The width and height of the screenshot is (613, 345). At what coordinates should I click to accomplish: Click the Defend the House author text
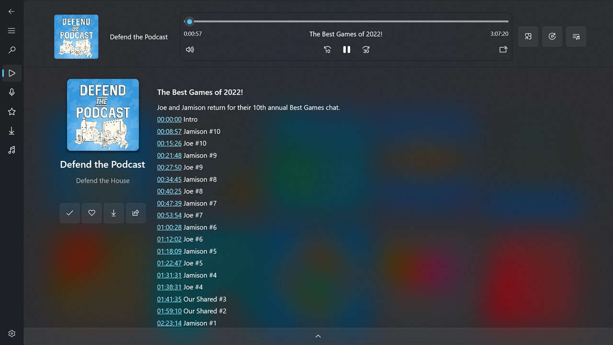[102, 181]
